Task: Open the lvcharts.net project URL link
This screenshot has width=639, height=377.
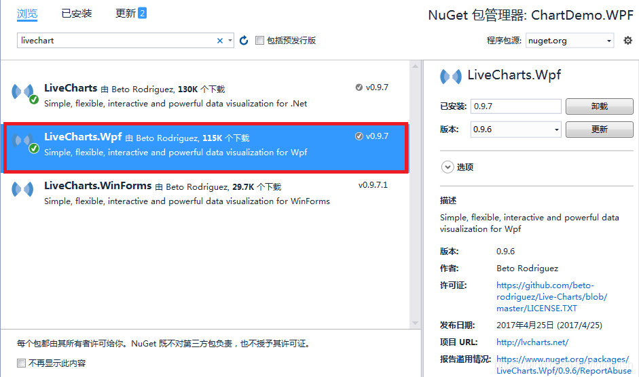Action: [532, 342]
